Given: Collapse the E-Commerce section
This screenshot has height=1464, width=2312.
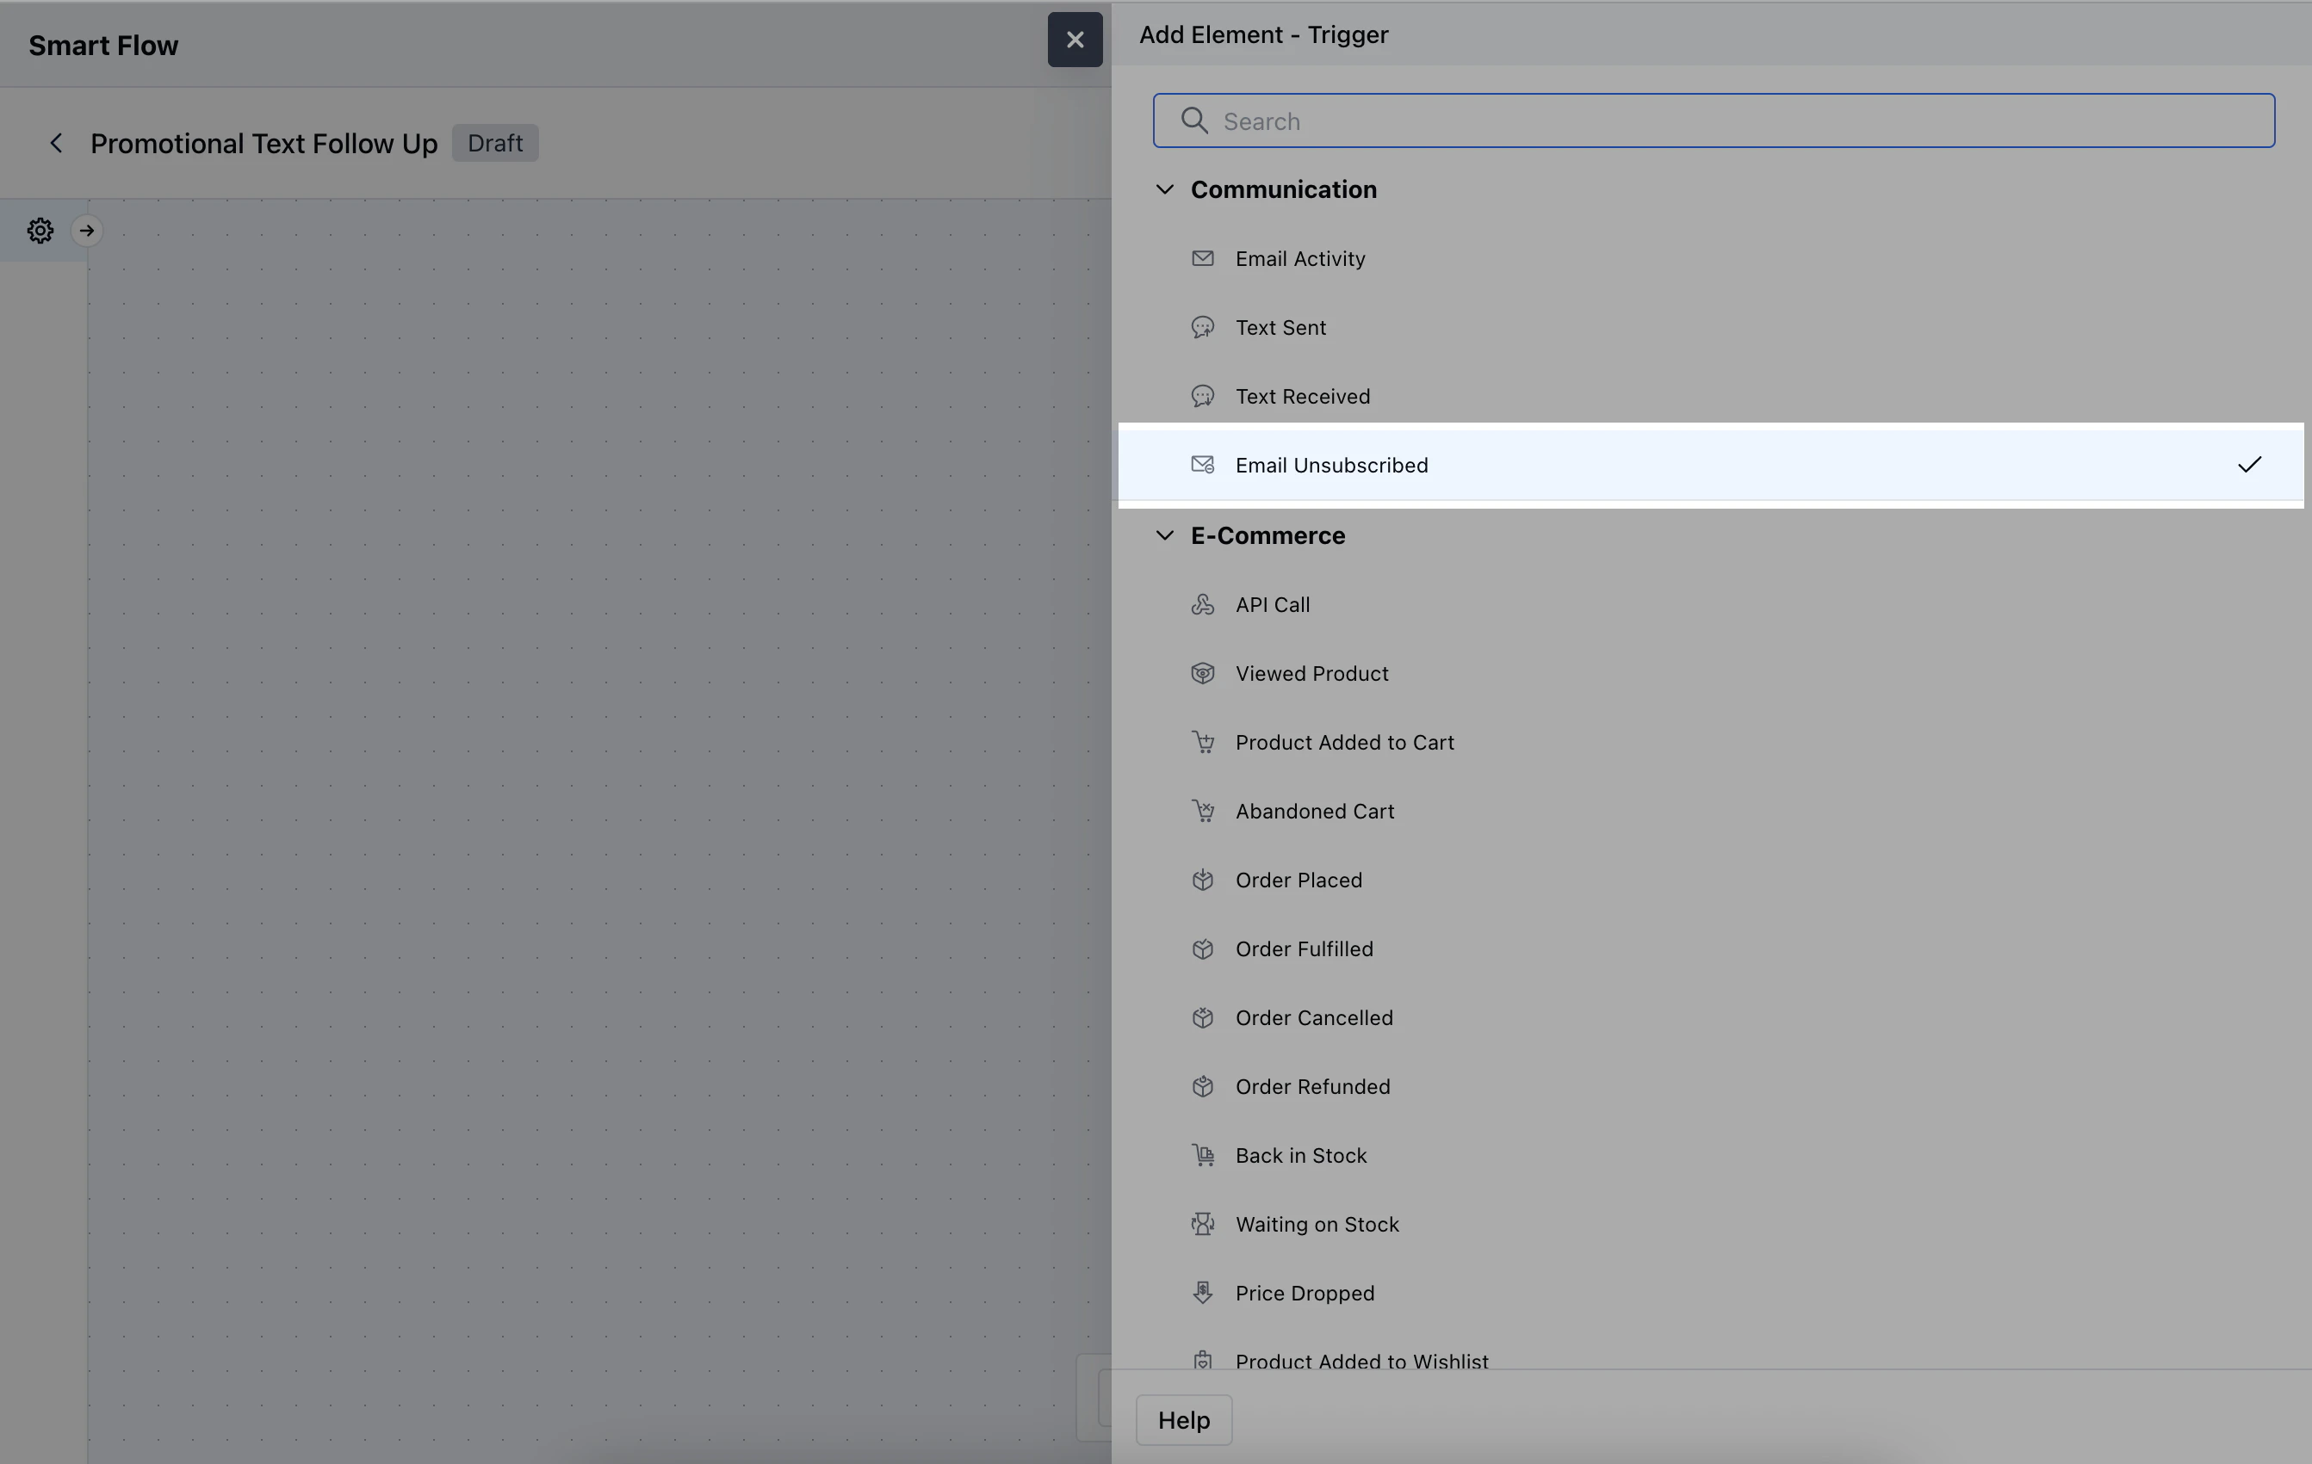Looking at the screenshot, I should 1163,535.
